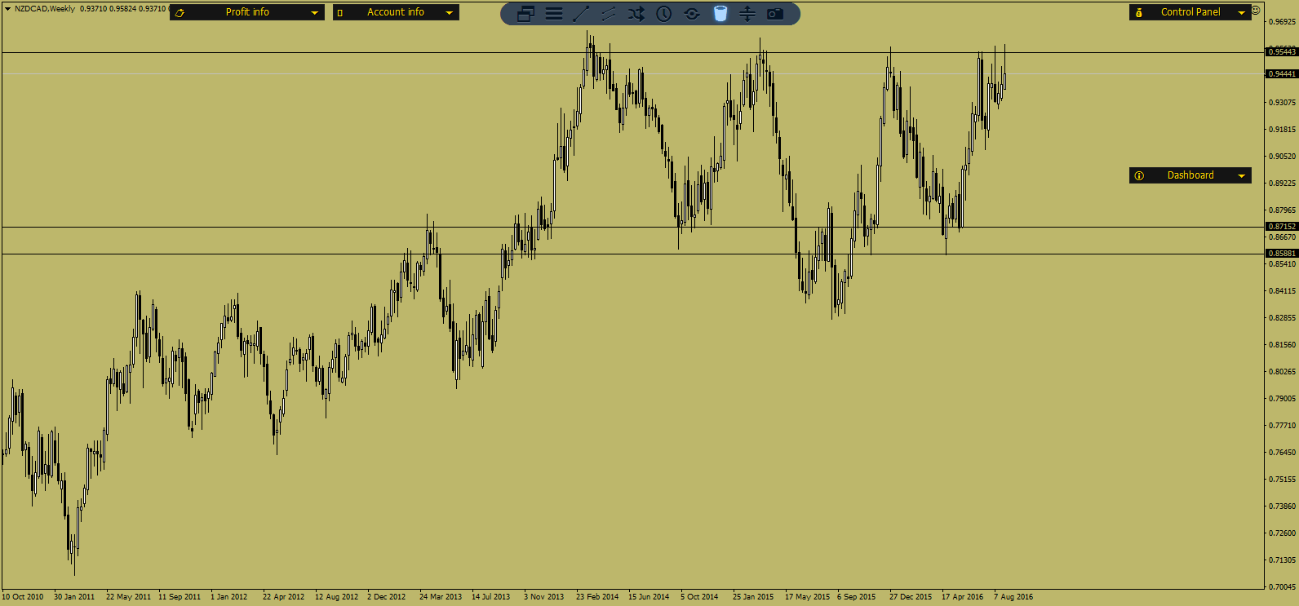The image size is (1299, 606).
Task: Click the Control Panel title
Action: [1190, 12]
